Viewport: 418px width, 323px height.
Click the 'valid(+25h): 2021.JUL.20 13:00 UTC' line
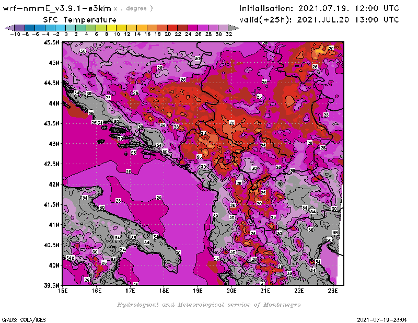pos(319,20)
